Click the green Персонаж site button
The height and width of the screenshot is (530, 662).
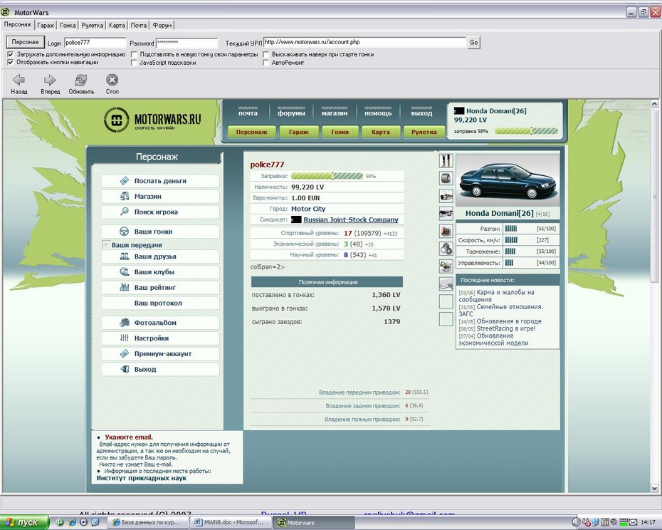251,132
